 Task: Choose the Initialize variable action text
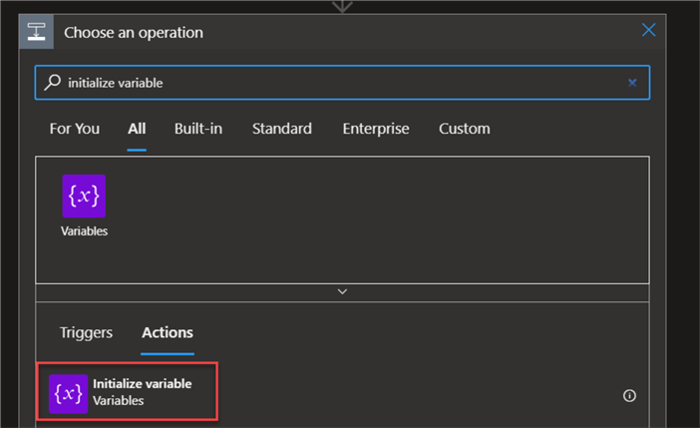142,384
